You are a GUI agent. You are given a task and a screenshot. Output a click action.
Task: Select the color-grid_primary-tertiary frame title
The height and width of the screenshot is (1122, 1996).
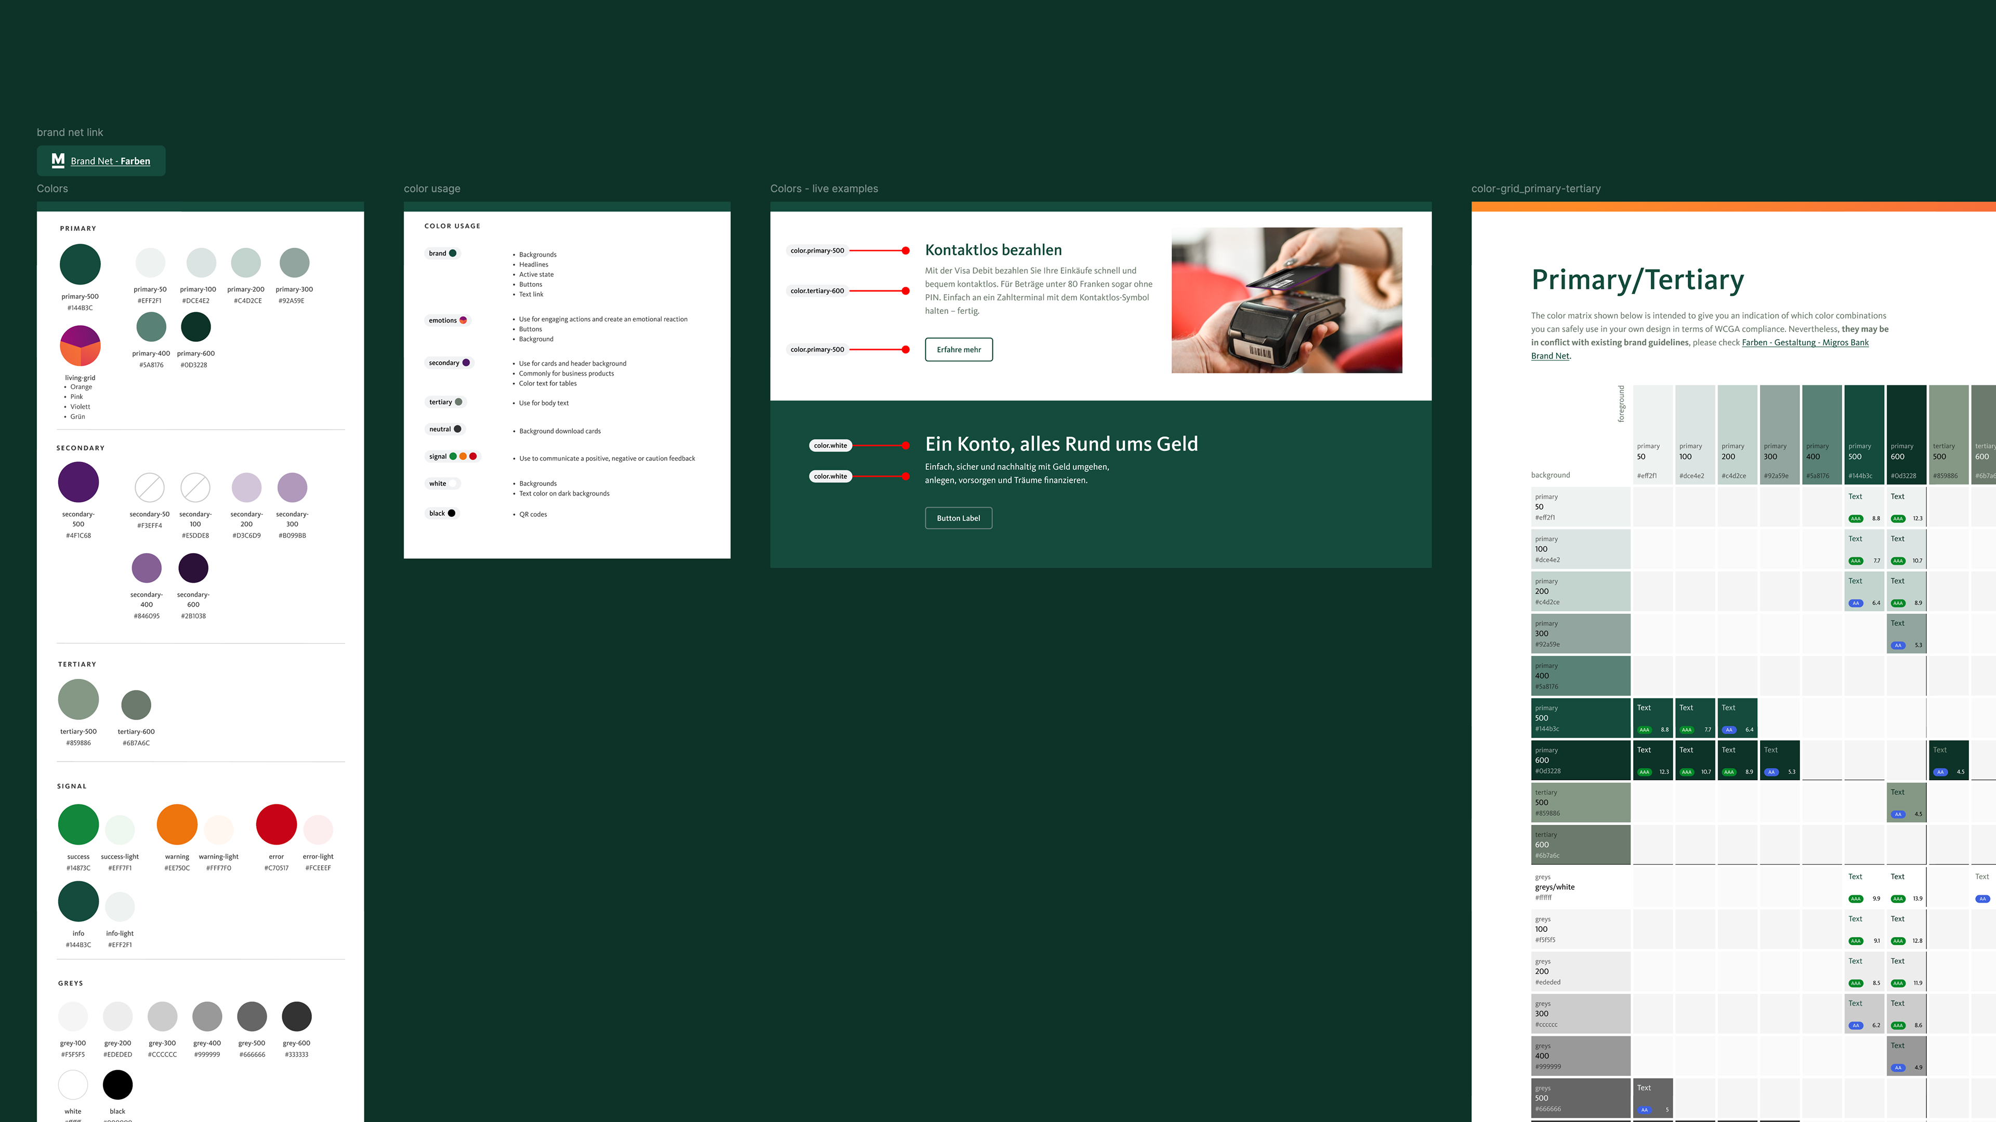[1535, 188]
